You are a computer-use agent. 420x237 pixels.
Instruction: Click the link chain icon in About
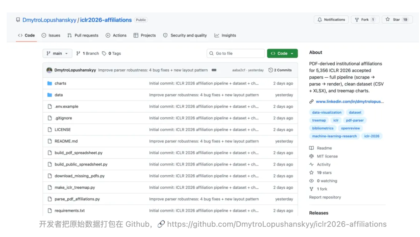click(311, 102)
